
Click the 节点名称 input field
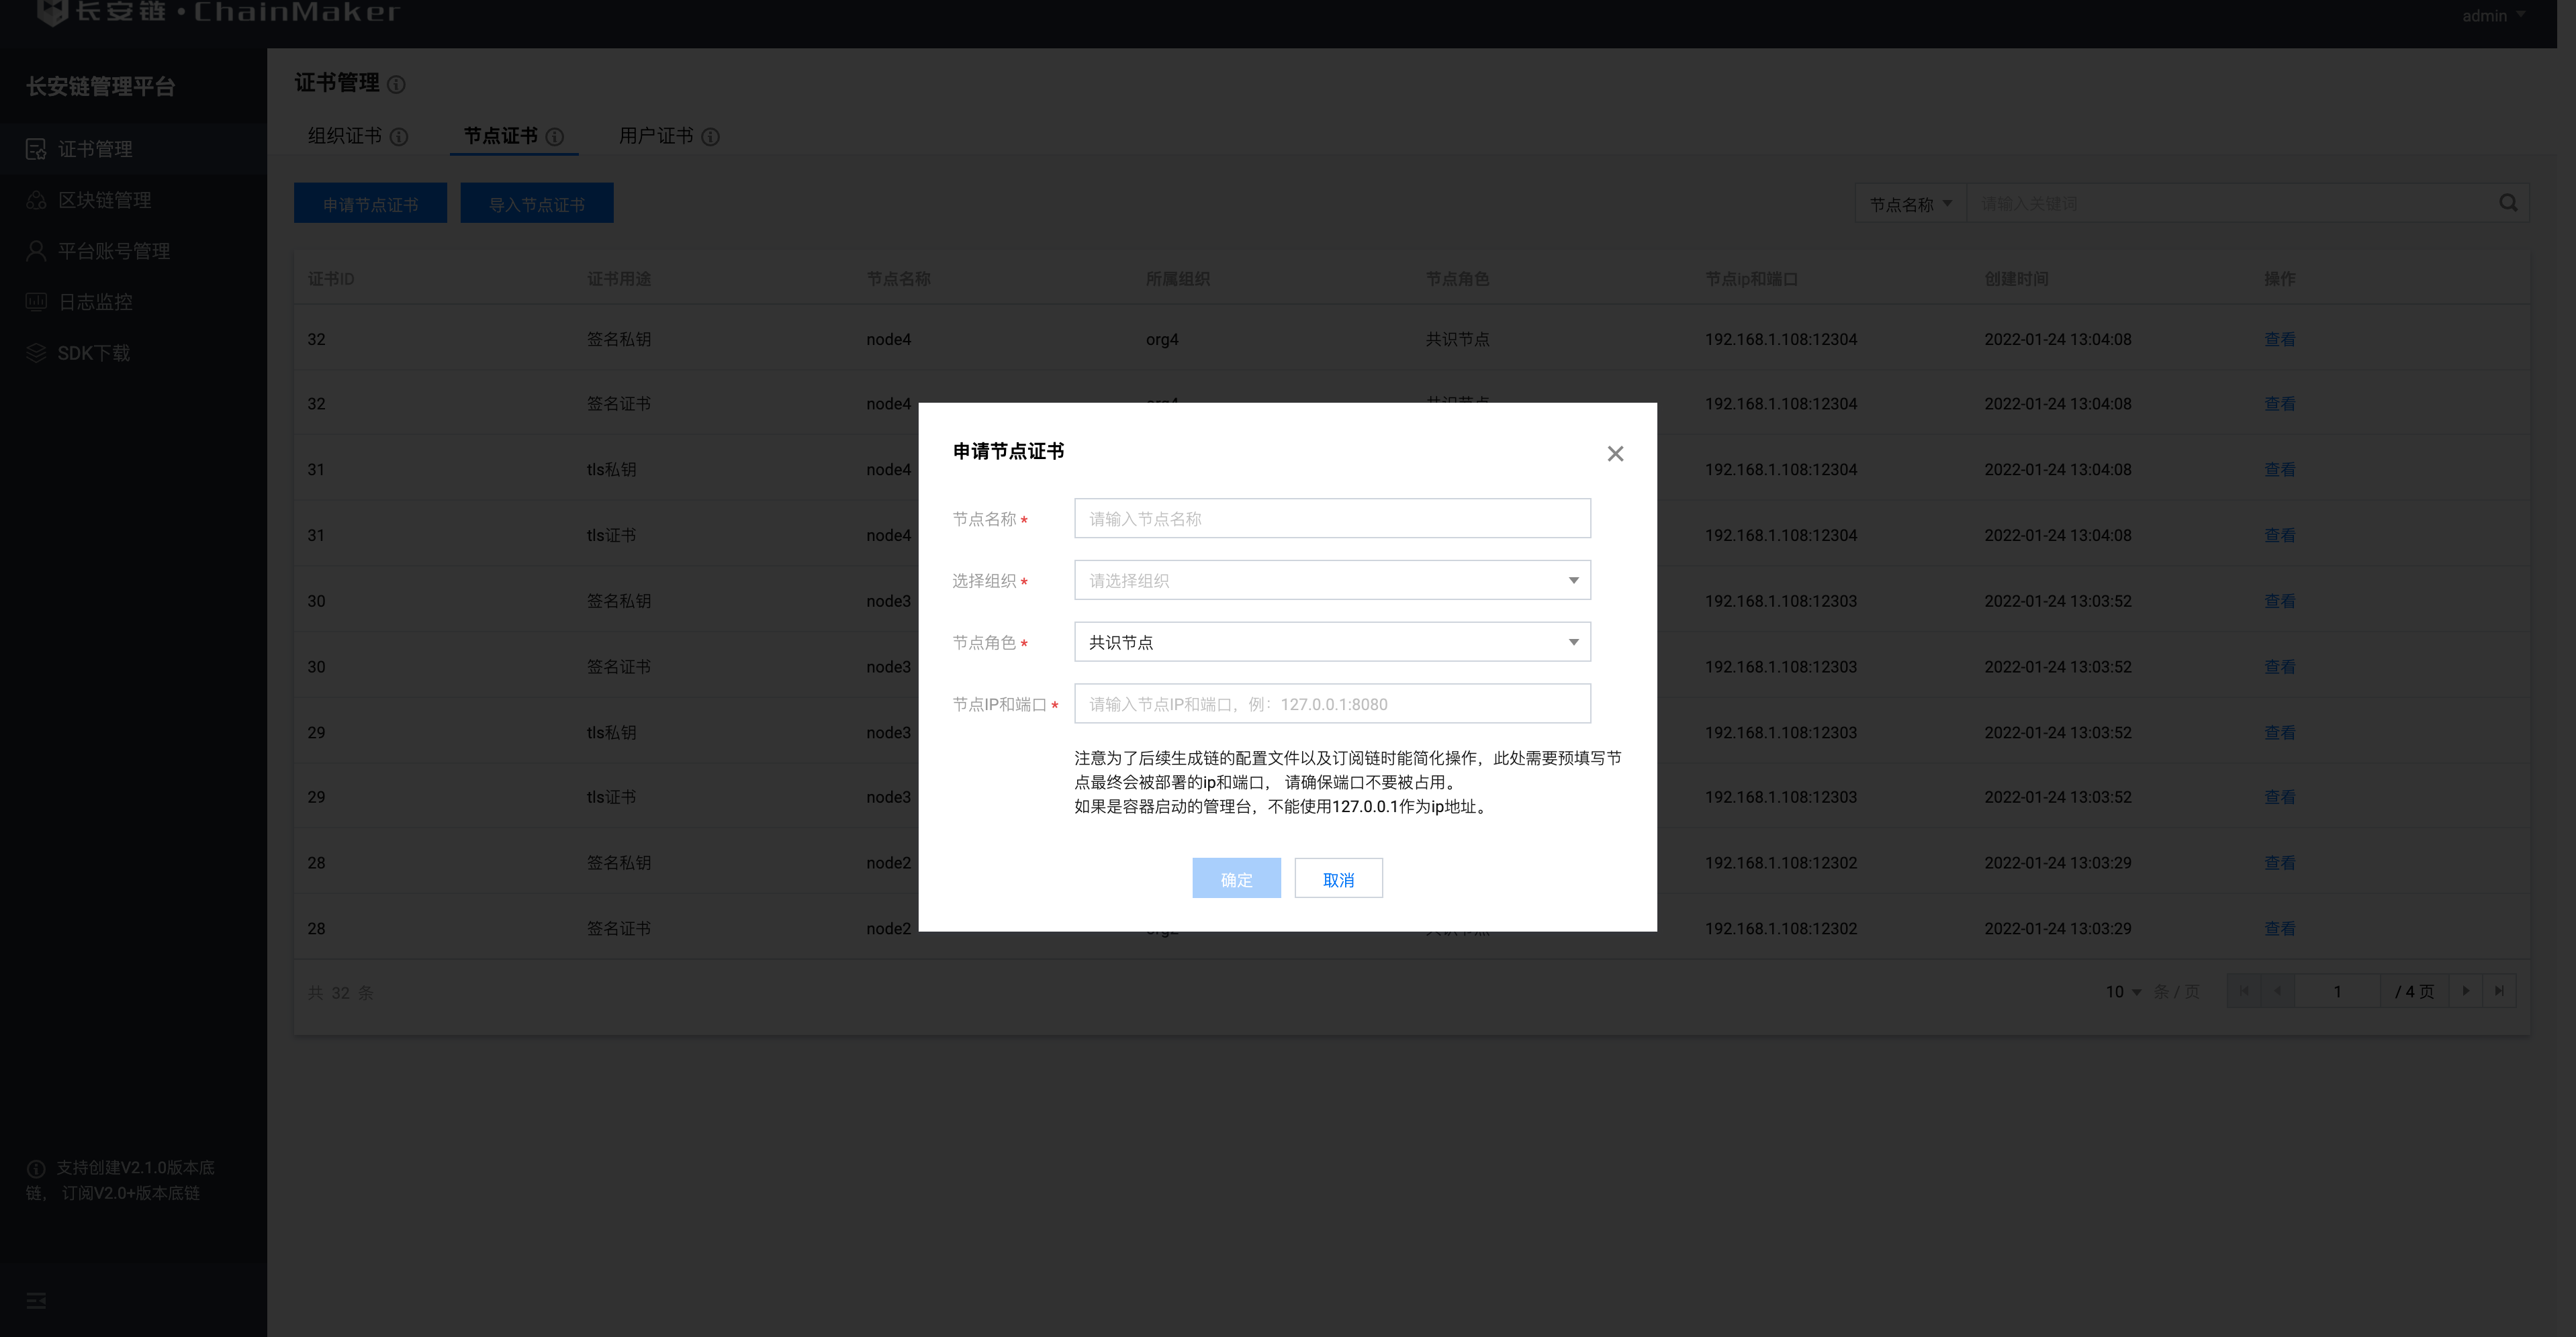coord(1332,519)
